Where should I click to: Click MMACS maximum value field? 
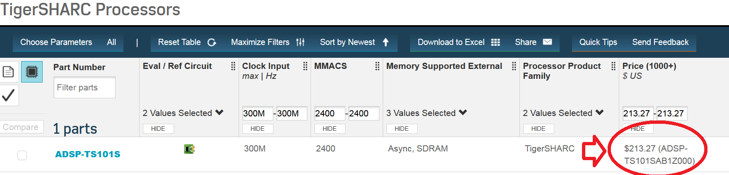coord(364,113)
